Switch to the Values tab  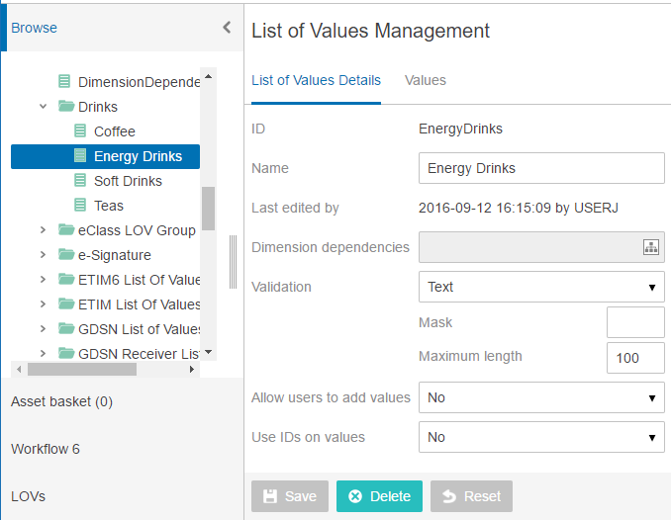[426, 80]
